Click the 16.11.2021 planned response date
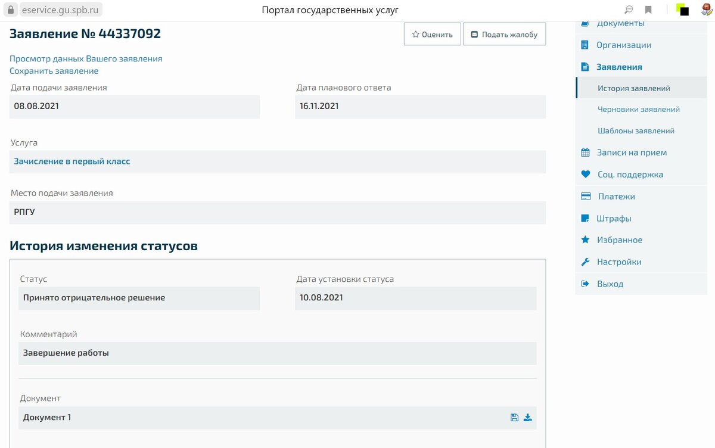Screen dimensions: 715x448 [421, 107]
